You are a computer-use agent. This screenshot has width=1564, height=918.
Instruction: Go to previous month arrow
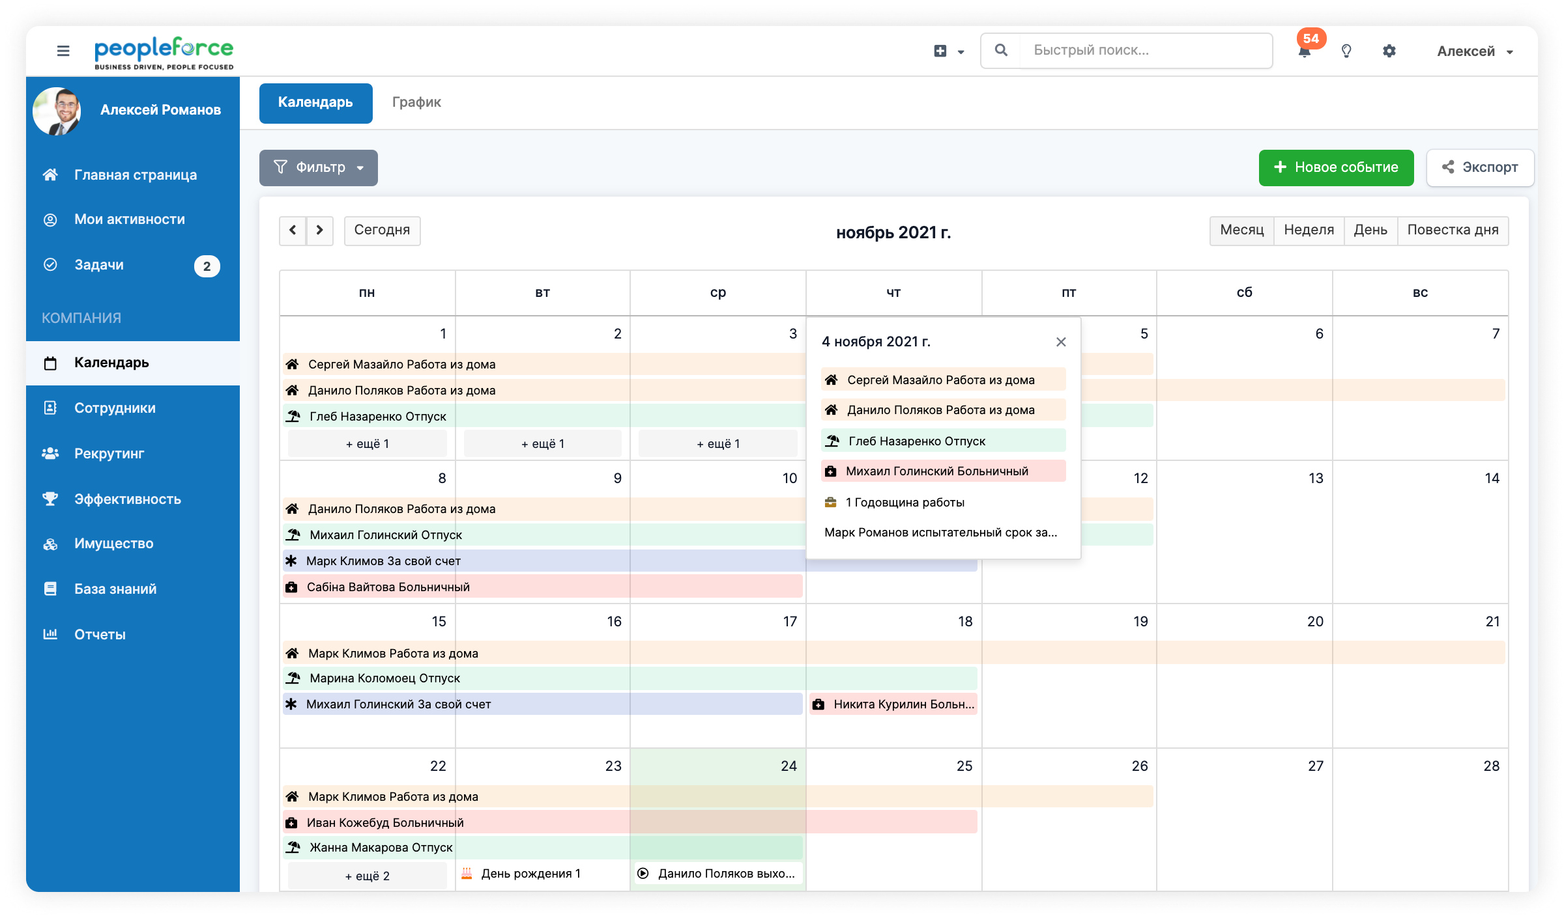pyautogui.click(x=293, y=230)
